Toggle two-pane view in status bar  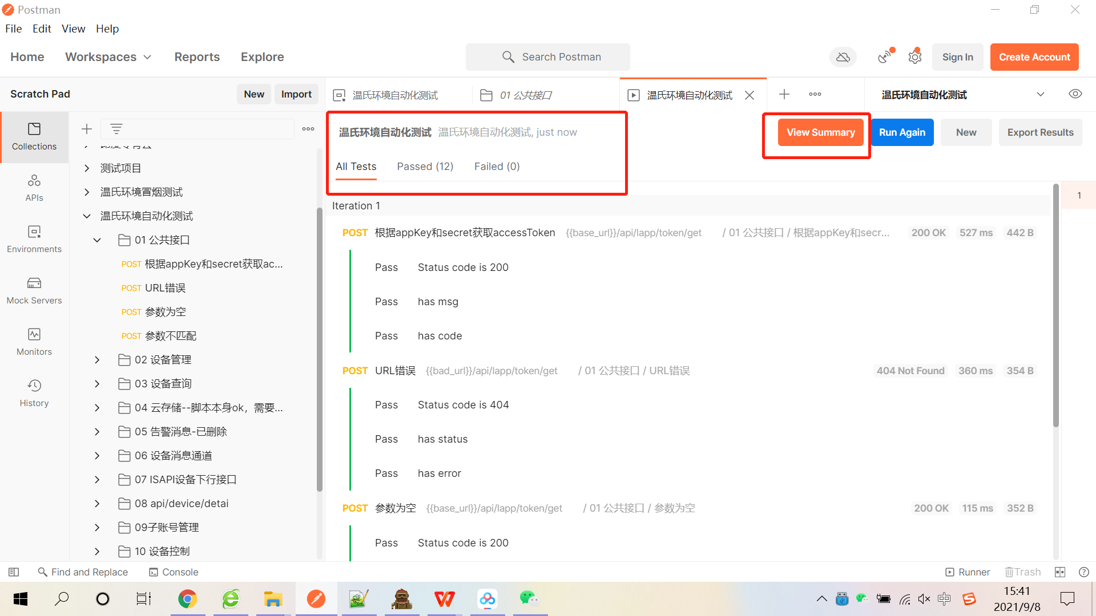(x=1060, y=572)
